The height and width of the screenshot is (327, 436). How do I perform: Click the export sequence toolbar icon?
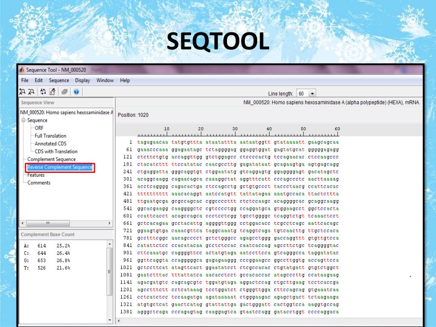coord(52,92)
